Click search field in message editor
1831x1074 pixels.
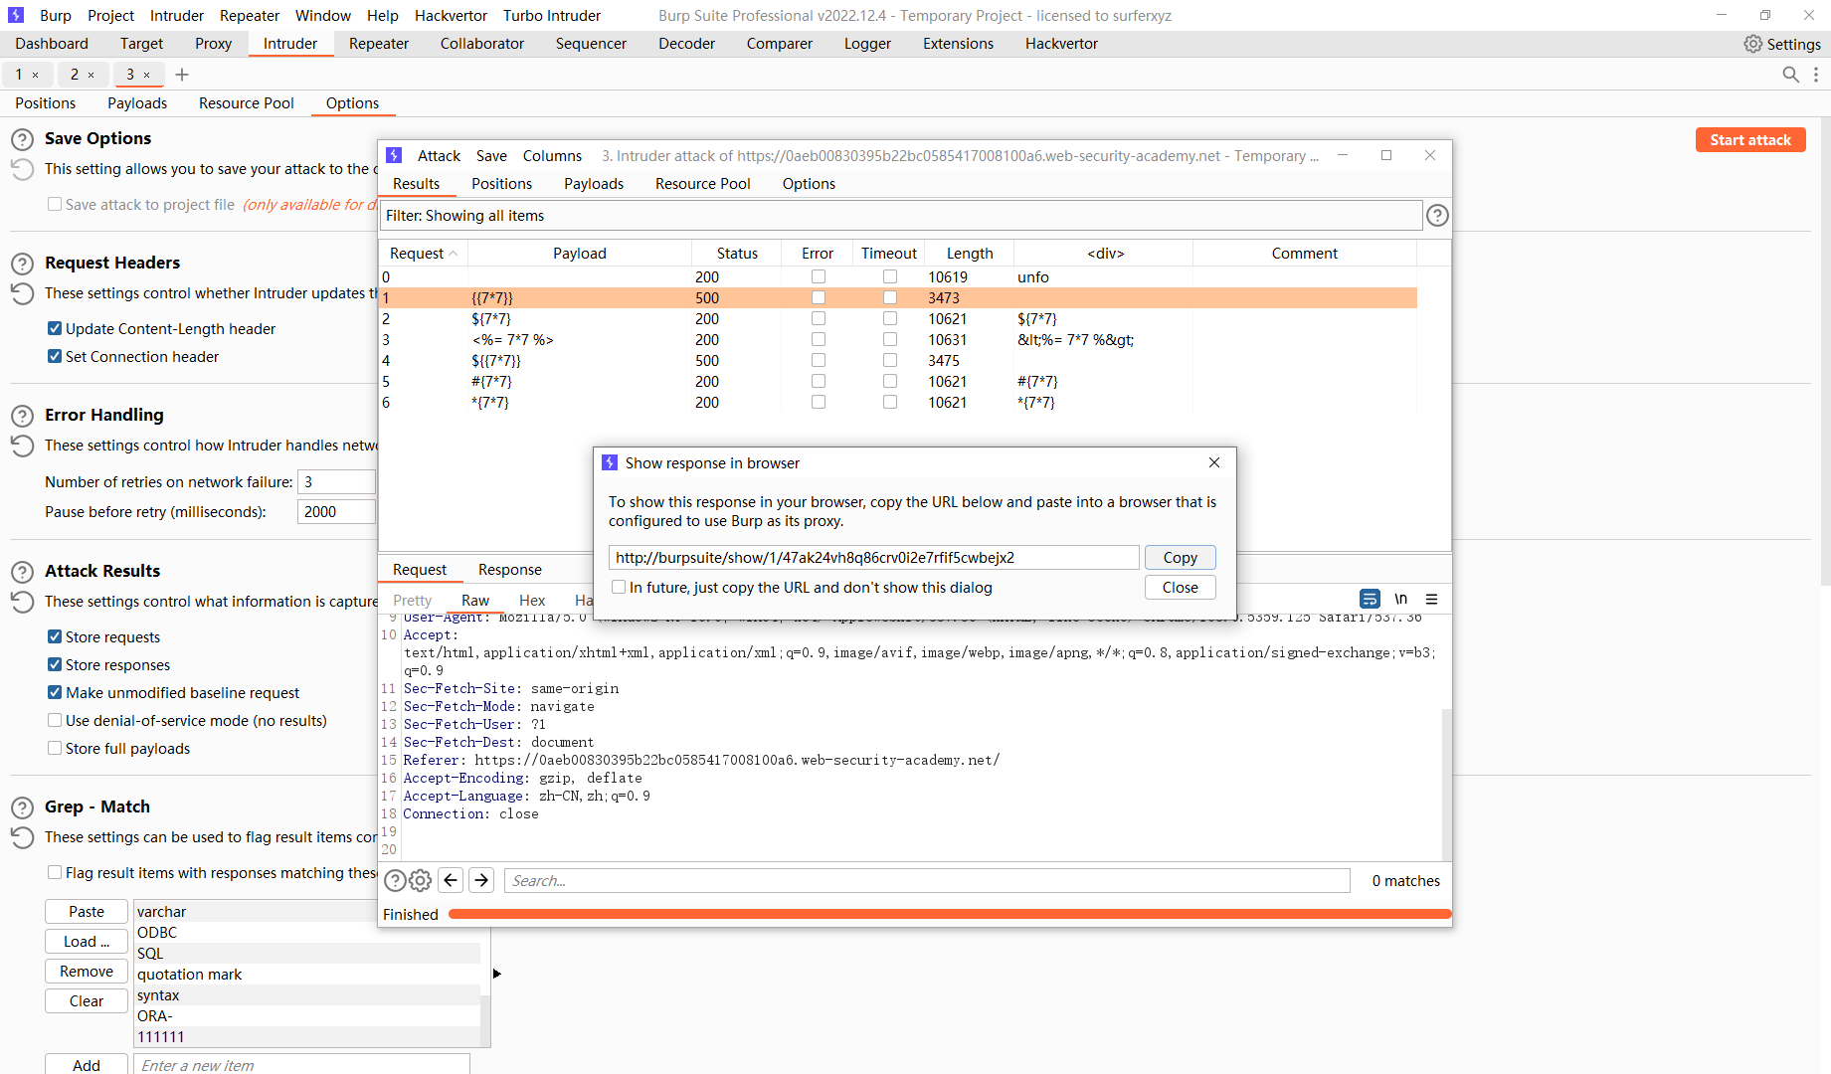click(x=927, y=881)
